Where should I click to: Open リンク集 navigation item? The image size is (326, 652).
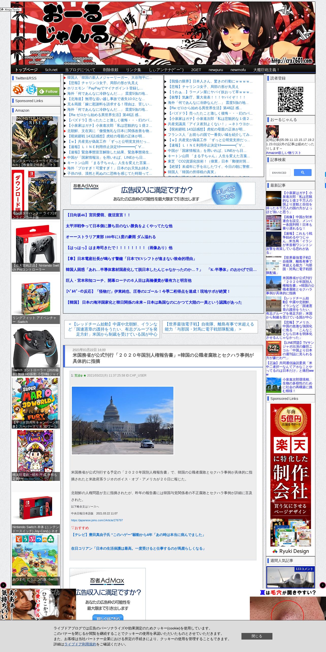click(134, 70)
